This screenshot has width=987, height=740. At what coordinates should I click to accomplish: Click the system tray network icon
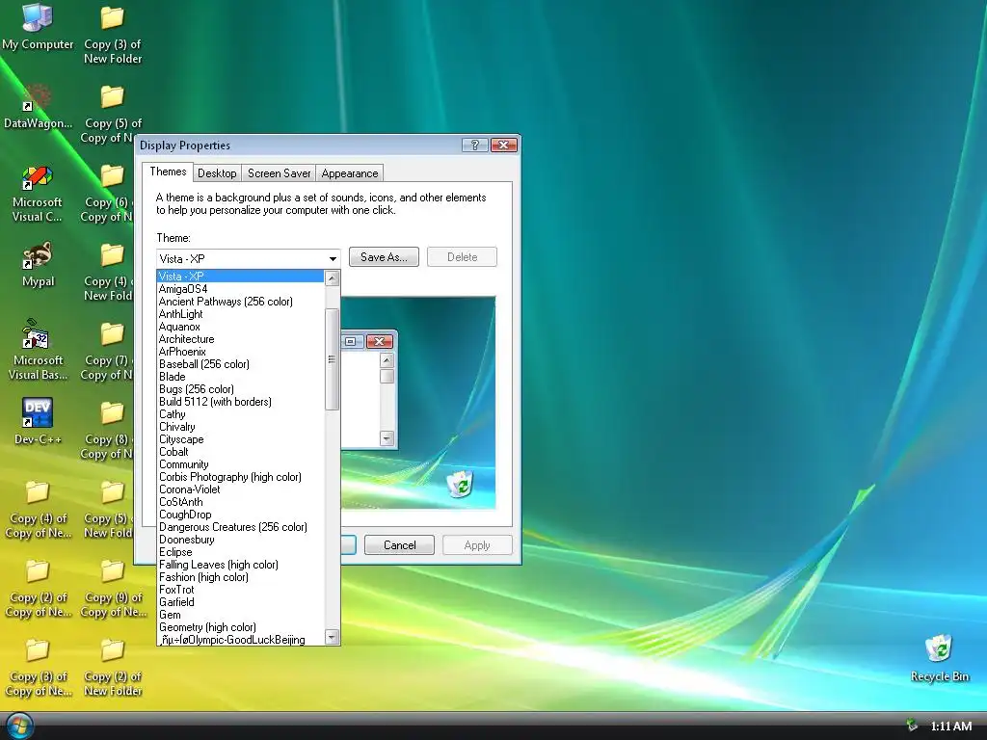point(912,726)
